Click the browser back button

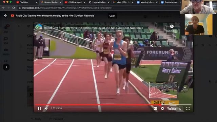tap(3, 8)
